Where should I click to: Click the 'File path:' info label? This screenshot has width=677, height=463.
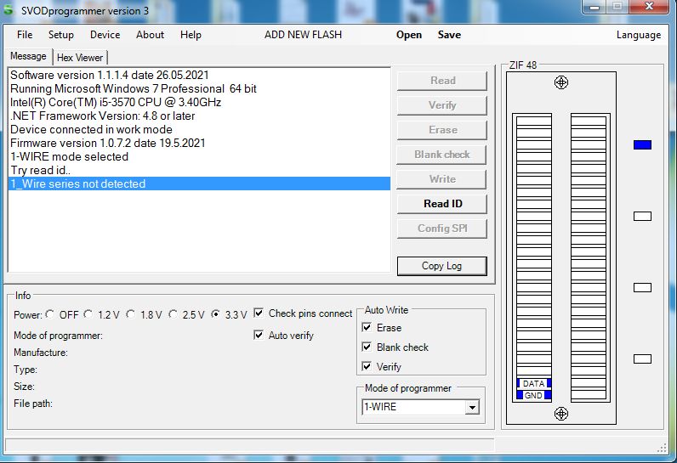(33, 404)
